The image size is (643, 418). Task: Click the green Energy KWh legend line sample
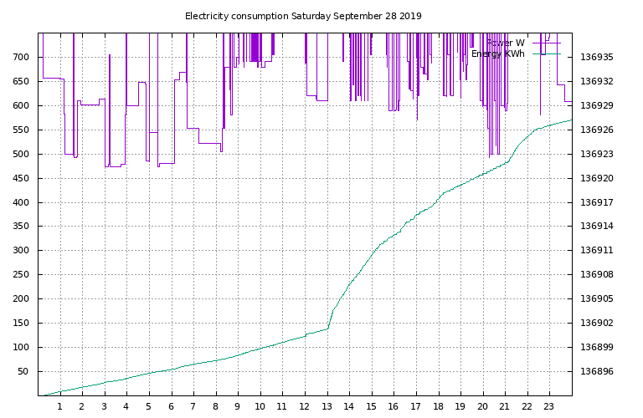point(546,54)
